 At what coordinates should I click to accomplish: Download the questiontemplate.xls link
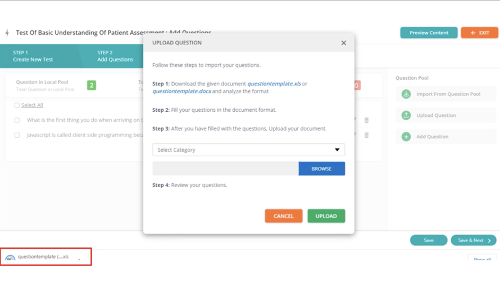tap(274, 84)
